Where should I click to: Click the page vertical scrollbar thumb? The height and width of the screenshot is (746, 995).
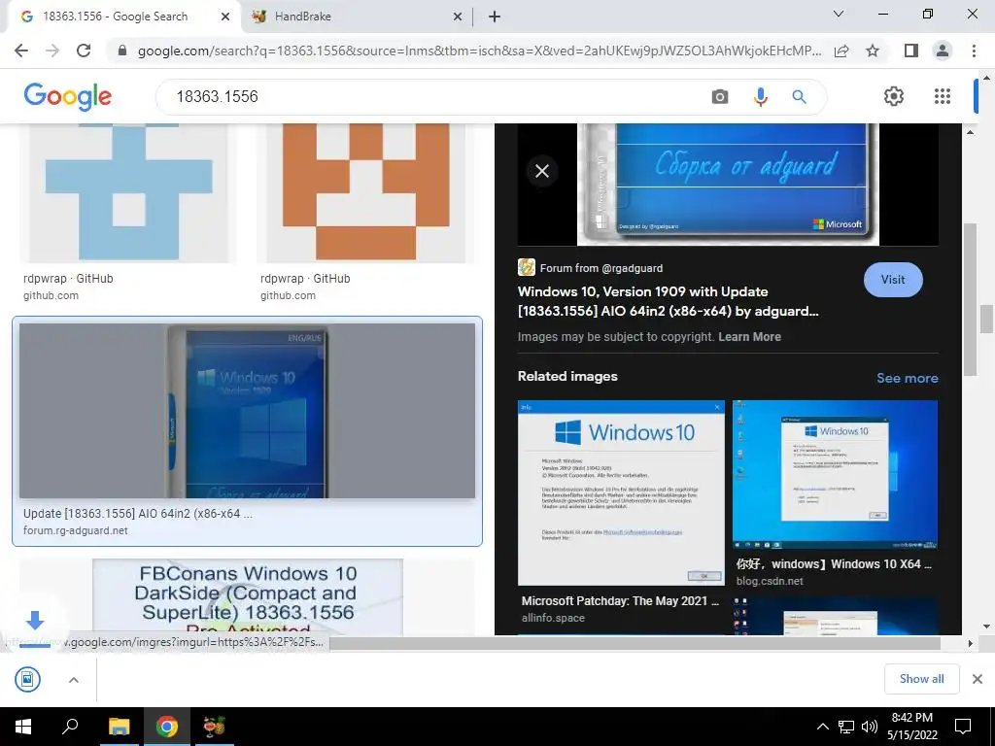(x=986, y=319)
